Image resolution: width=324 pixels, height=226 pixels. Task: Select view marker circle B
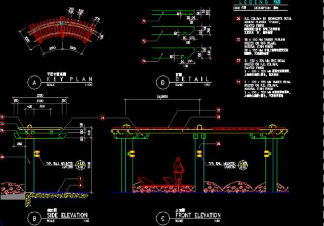[34, 218]
